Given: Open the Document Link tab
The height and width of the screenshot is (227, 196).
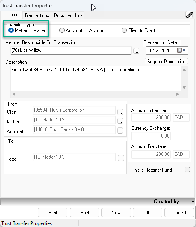Looking at the screenshot, I should pos(68,15).
